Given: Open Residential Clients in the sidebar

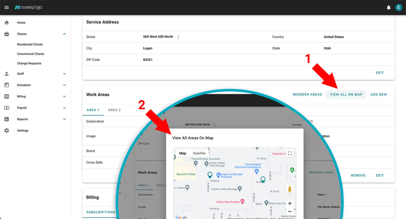Looking at the screenshot, I should pos(30,45).
